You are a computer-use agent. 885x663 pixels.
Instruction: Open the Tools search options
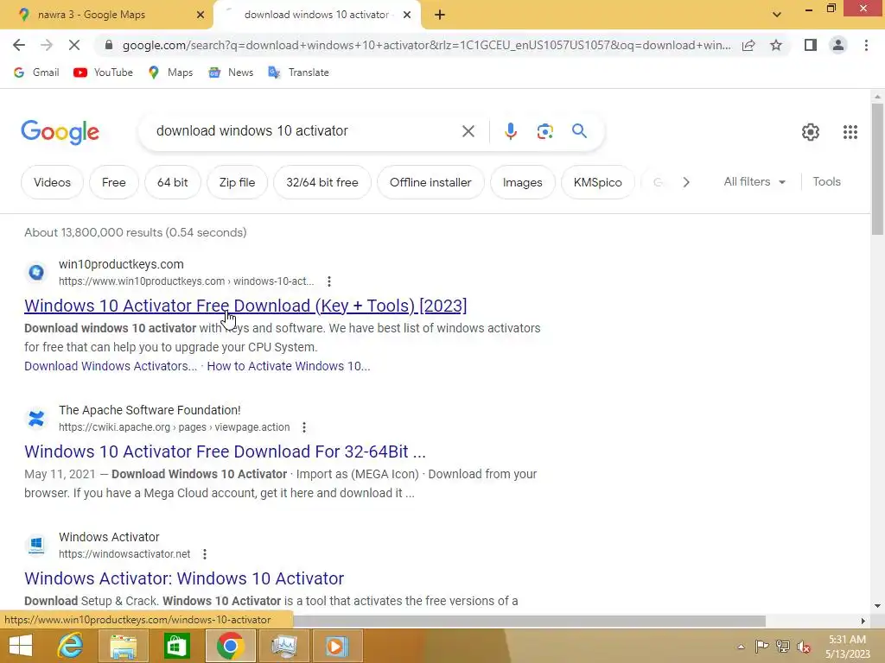[827, 181]
